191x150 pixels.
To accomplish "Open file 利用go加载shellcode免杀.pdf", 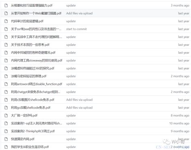I will (x=31, y=108).
